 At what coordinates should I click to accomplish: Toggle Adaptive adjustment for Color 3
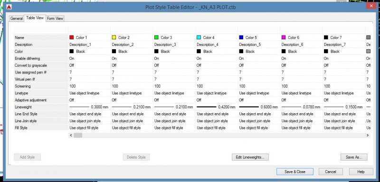tap(174, 100)
